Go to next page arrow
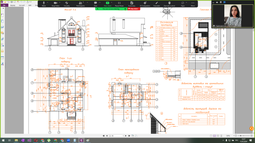The image size is (255, 143). click(x=126, y=136)
